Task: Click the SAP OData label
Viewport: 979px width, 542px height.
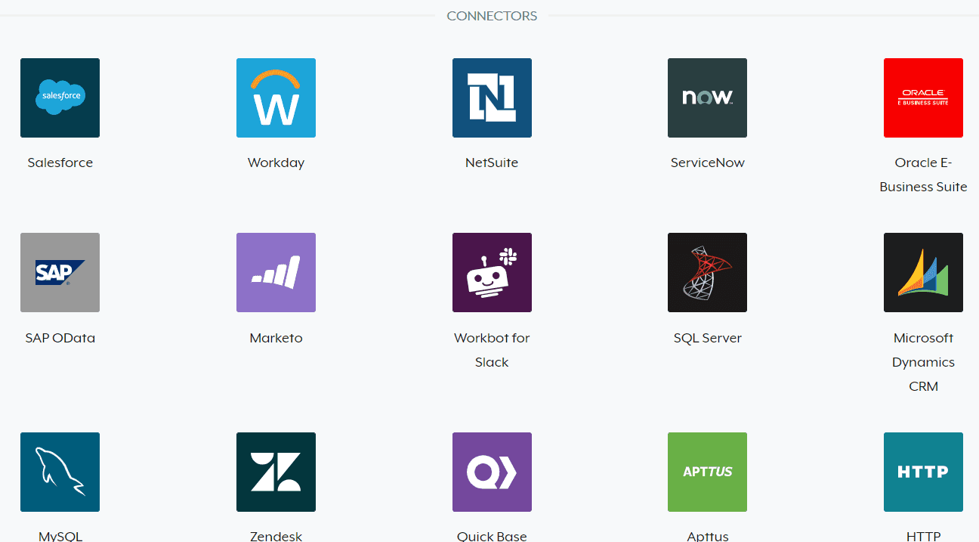Action: [60, 338]
